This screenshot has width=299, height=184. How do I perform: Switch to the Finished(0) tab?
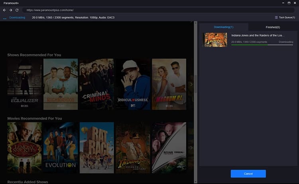(273, 27)
